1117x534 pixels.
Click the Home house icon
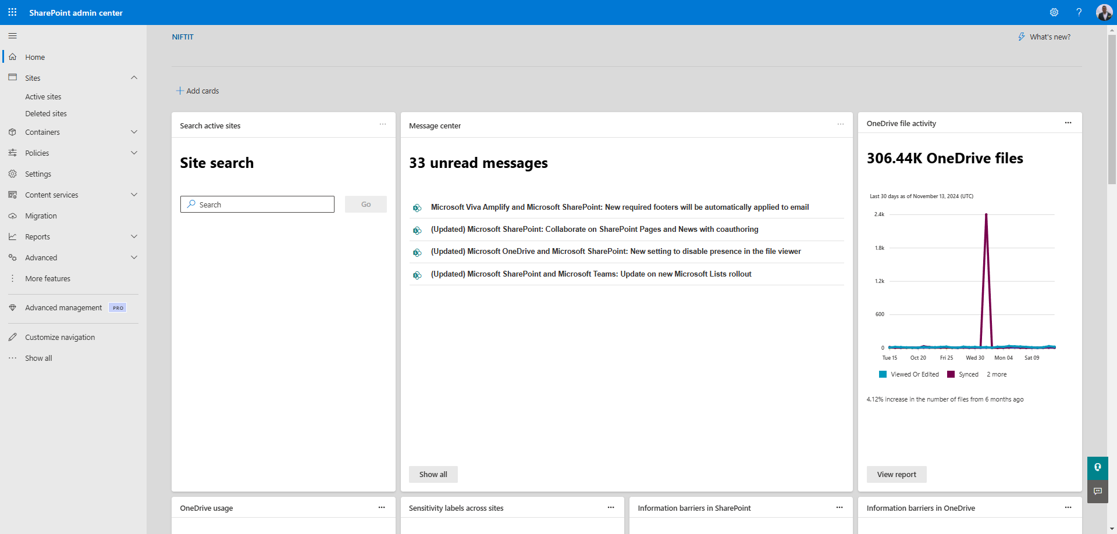click(x=12, y=57)
